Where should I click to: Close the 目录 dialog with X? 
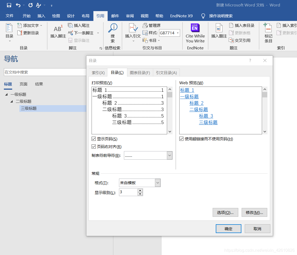tap(265, 60)
